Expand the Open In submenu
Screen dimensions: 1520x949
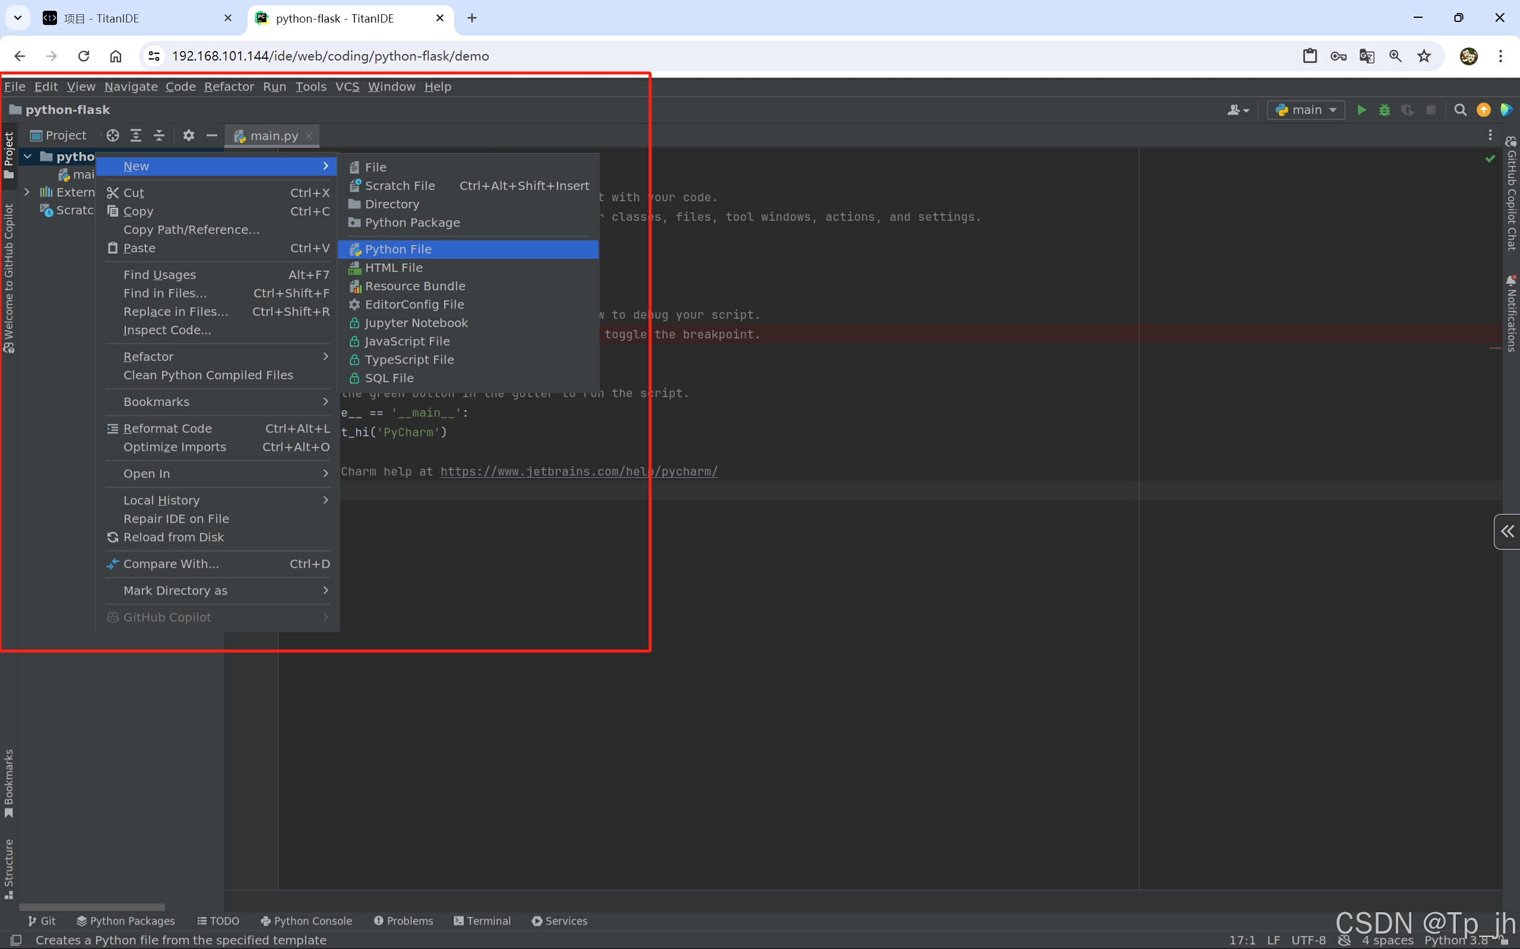[218, 473]
